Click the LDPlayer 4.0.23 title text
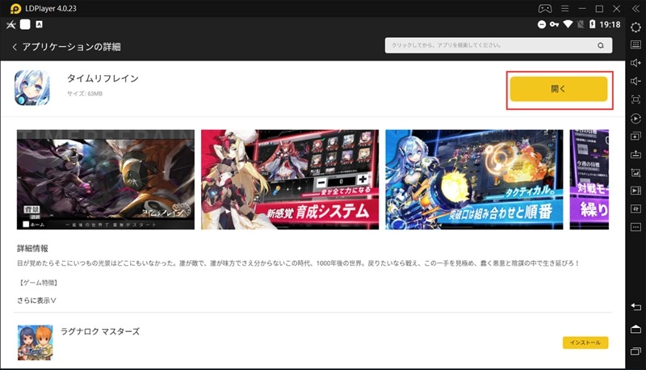The width and height of the screenshot is (646, 370). pos(51,9)
